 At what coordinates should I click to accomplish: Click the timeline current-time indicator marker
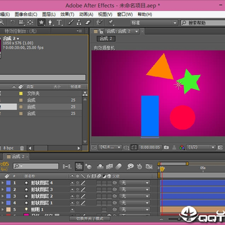(x=162, y=169)
